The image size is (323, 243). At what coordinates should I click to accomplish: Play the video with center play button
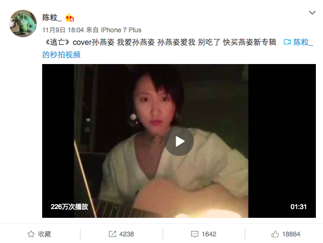point(179,141)
